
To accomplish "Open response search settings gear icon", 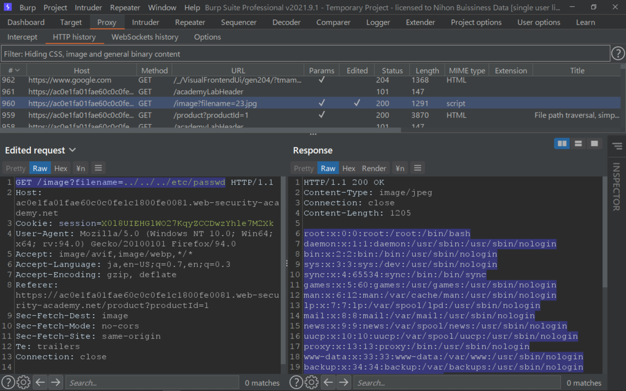I will tap(311, 382).
